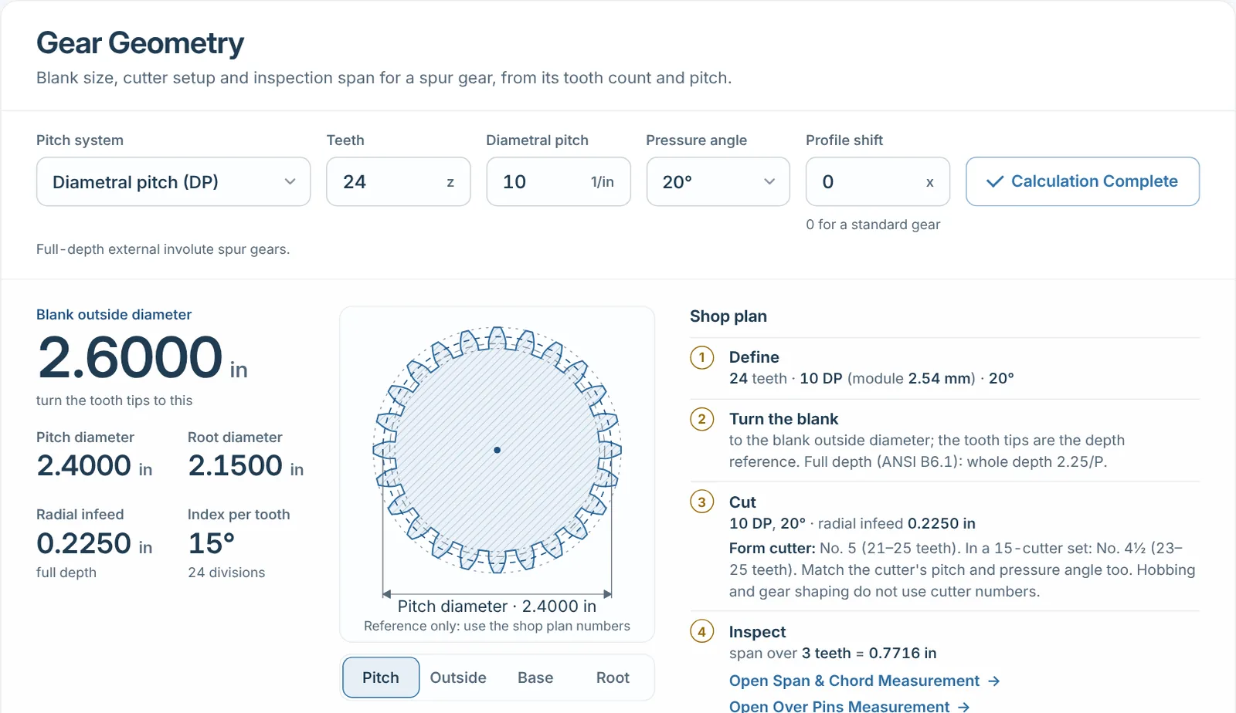The height and width of the screenshot is (713, 1236).
Task: Edit the Profile shift field
Action: coord(878,182)
